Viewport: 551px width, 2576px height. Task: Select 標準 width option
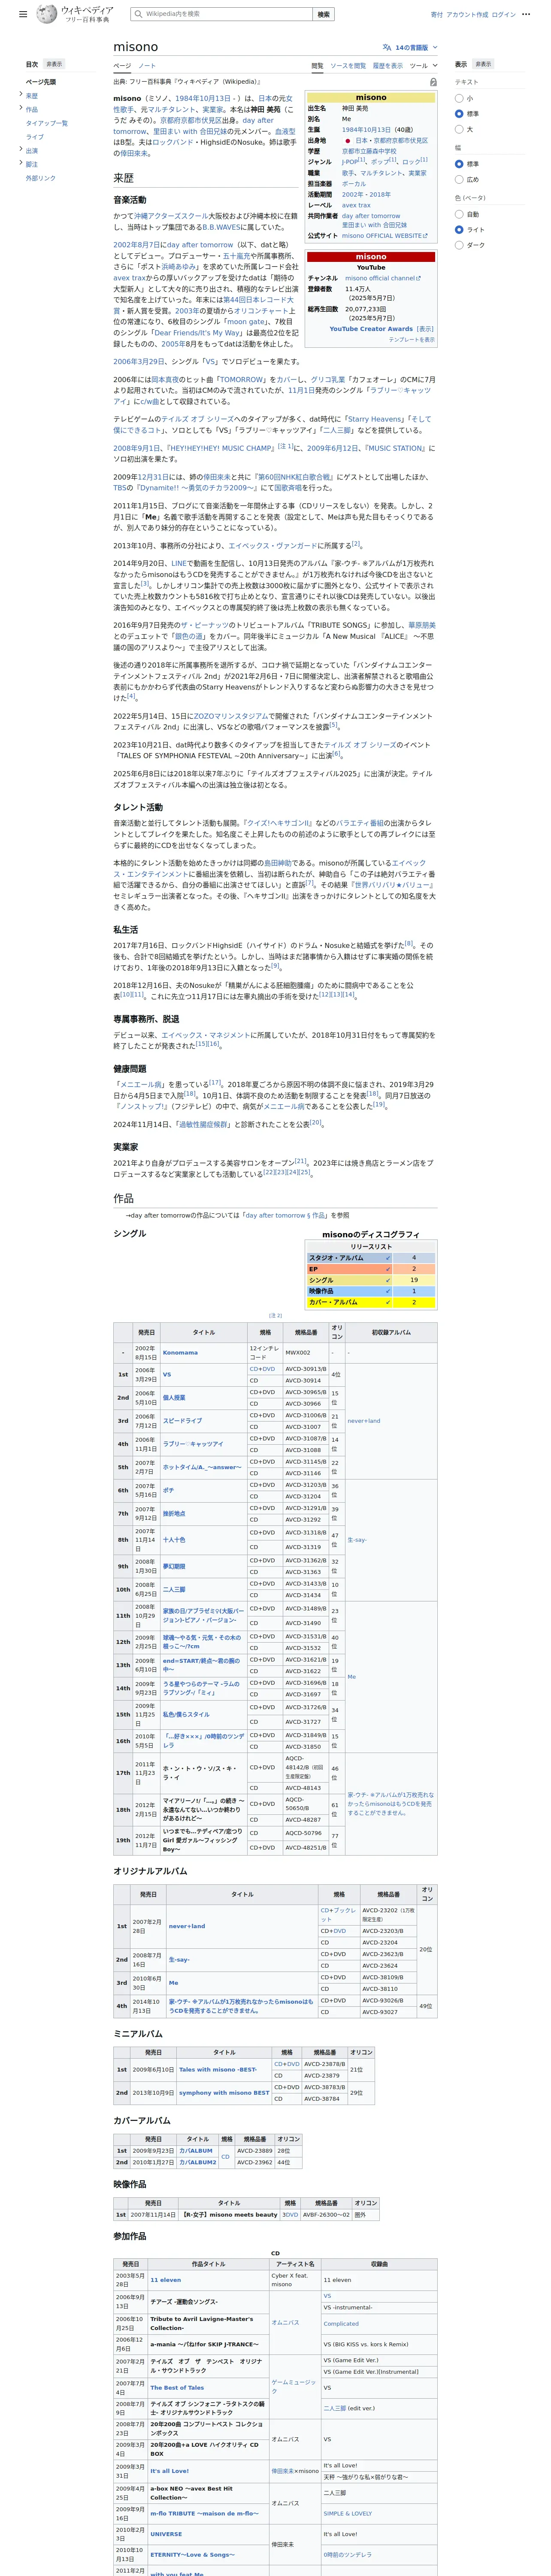click(x=459, y=164)
